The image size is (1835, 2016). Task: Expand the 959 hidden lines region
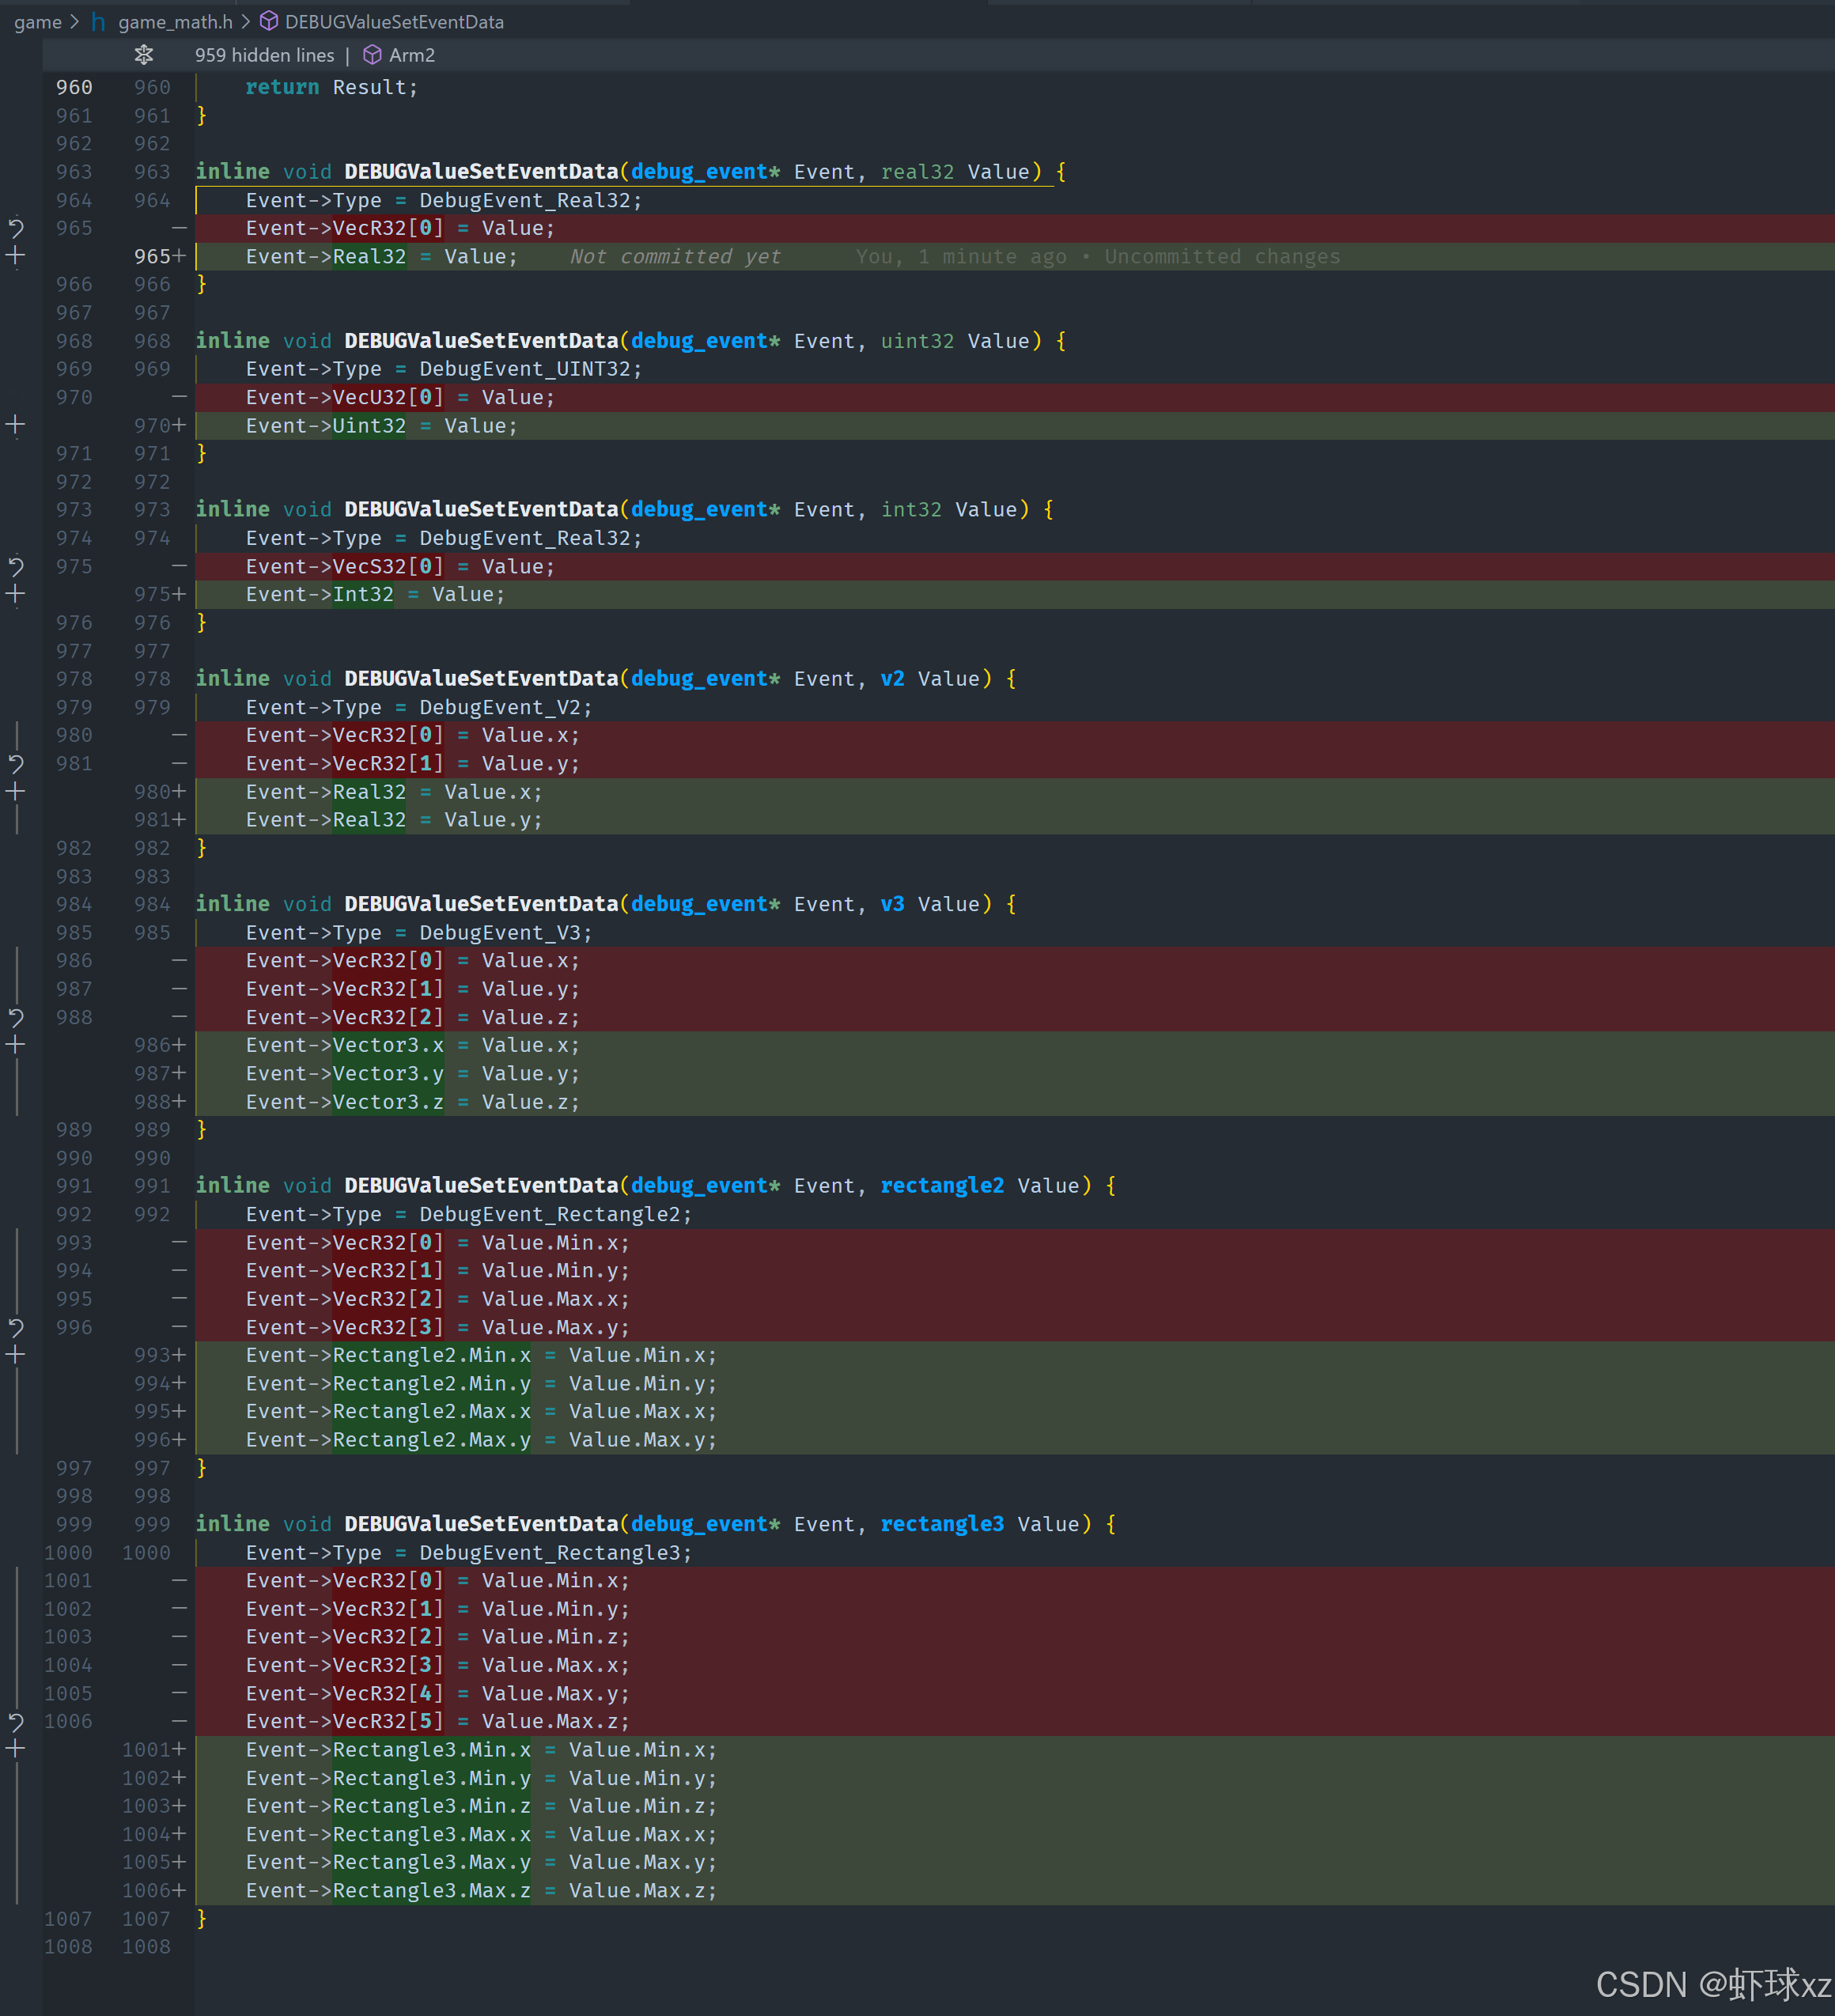[x=264, y=55]
